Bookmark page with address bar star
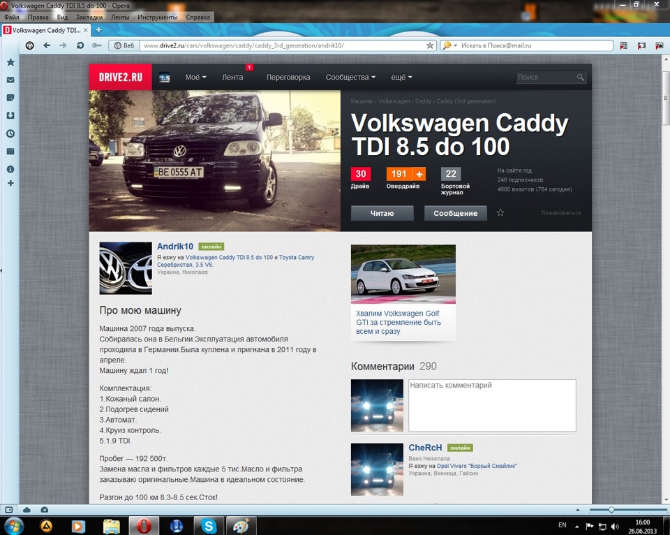Image resolution: width=670 pixels, height=535 pixels. tap(430, 45)
